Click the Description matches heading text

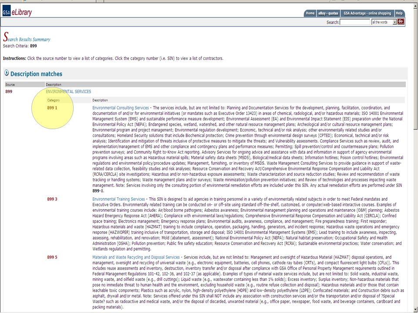pyautogui.click(x=36, y=74)
